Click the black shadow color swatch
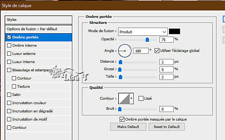 tap(174, 31)
